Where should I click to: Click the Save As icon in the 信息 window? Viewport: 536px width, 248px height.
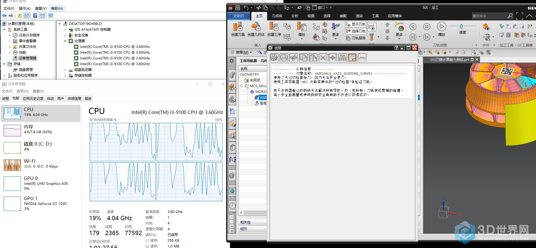coord(274,58)
